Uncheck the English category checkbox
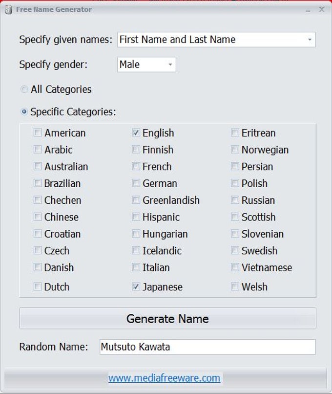 [x=136, y=133]
